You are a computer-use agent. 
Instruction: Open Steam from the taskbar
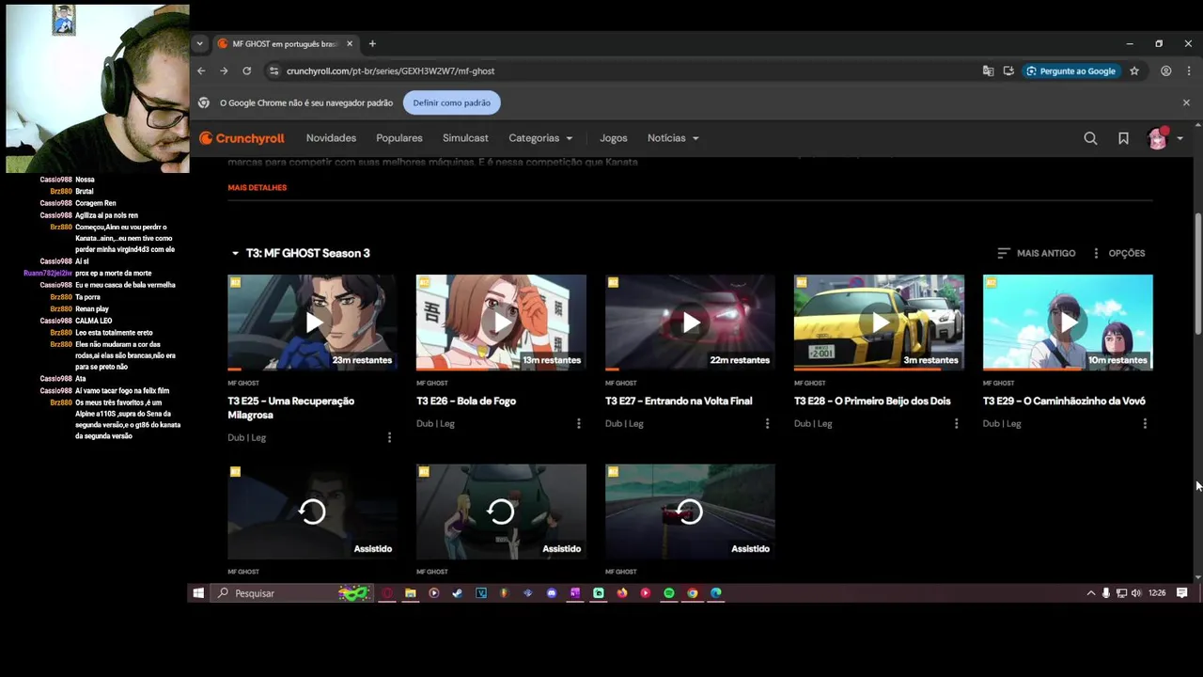[x=458, y=593]
